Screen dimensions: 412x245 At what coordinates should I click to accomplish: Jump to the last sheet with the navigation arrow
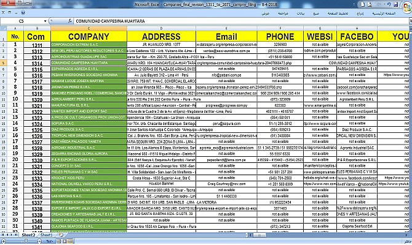click(x=16, y=235)
